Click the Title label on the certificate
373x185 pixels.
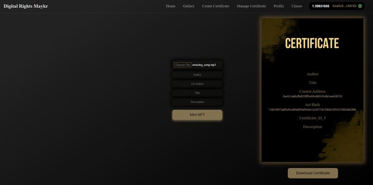tap(312, 83)
